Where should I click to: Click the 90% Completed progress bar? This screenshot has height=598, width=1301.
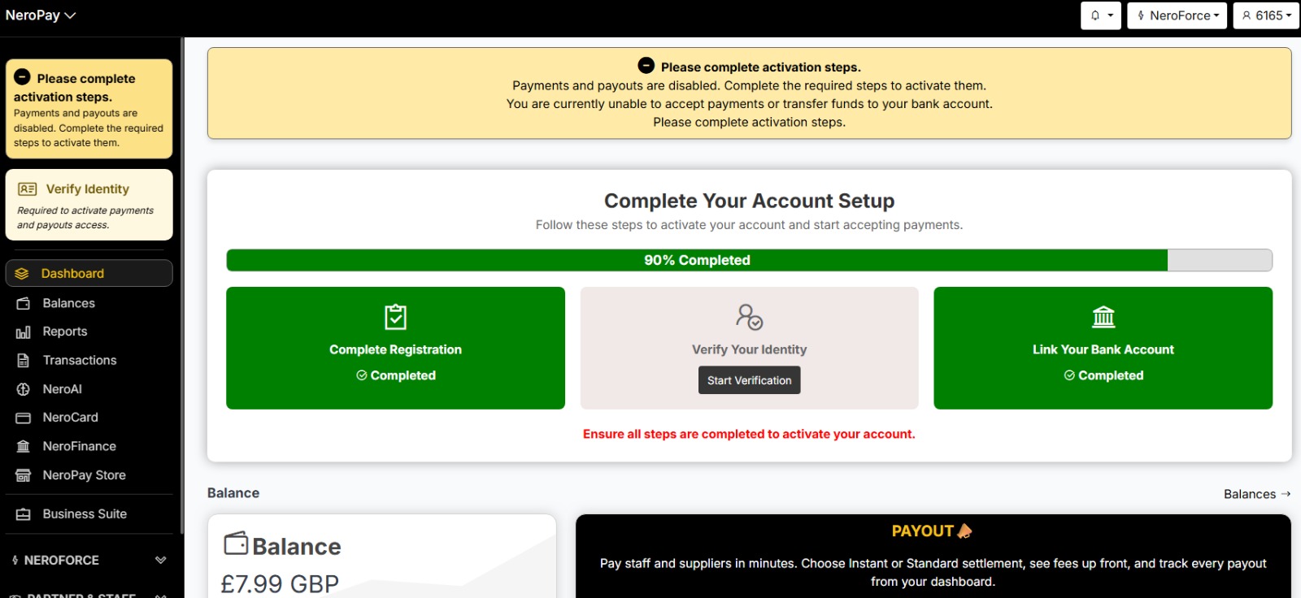click(x=748, y=260)
